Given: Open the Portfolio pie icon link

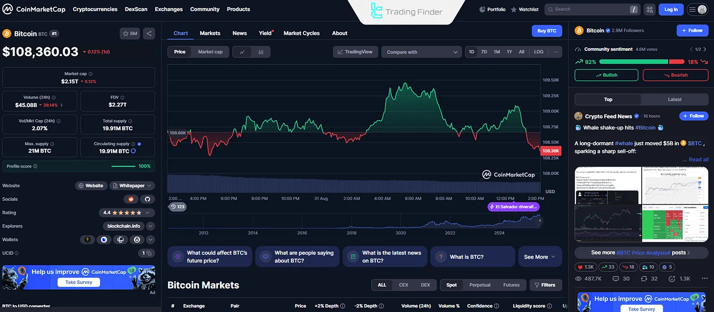Looking at the screenshot, I should [492, 9].
